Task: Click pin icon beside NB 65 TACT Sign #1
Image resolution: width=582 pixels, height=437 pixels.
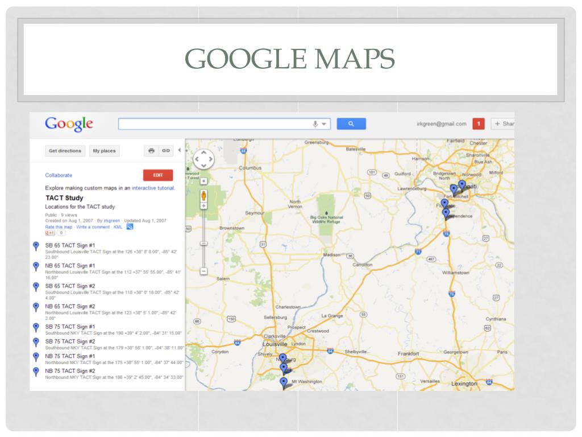Action: click(36, 266)
